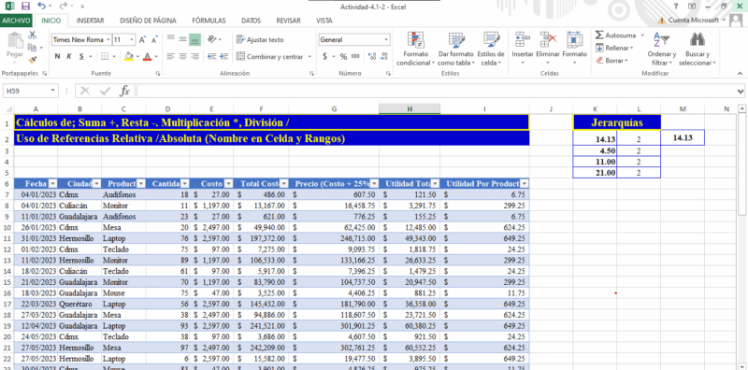Toggle italic (K) formatting
This screenshot has width=748, height=370.
point(69,56)
